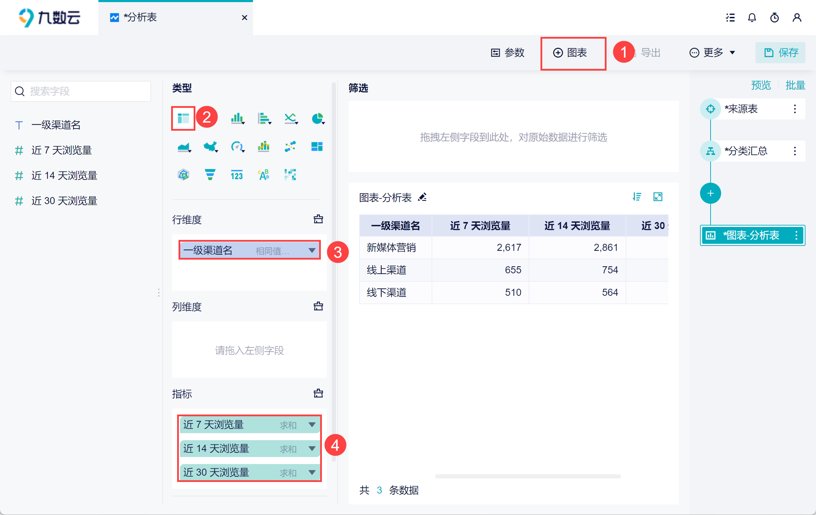Select the word cloud chart icon
This screenshot has height=515, width=816.
(264, 174)
